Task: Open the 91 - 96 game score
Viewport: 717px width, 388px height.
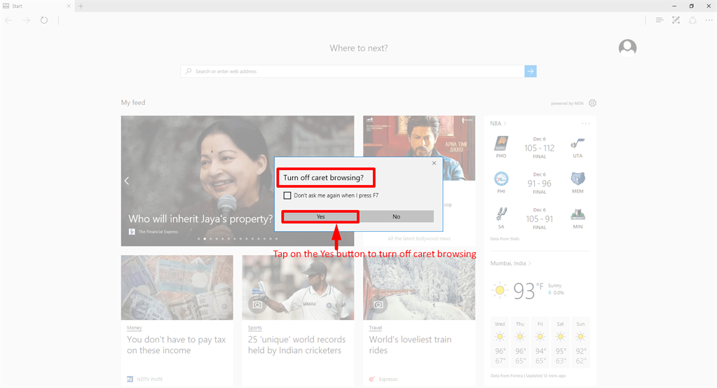Action: tap(539, 183)
